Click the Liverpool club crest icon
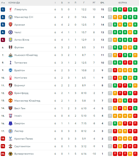The width and height of the screenshot is (139, 157). click(11, 9)
